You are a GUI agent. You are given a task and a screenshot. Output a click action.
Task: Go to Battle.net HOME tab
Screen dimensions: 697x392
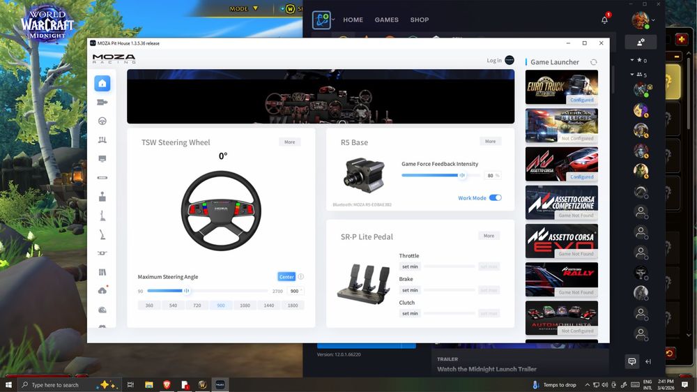click(353, 20)
